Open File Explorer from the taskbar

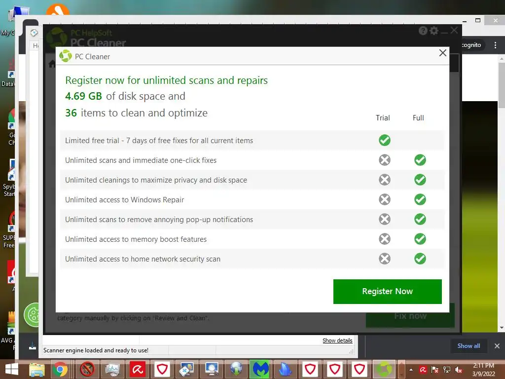37,369
